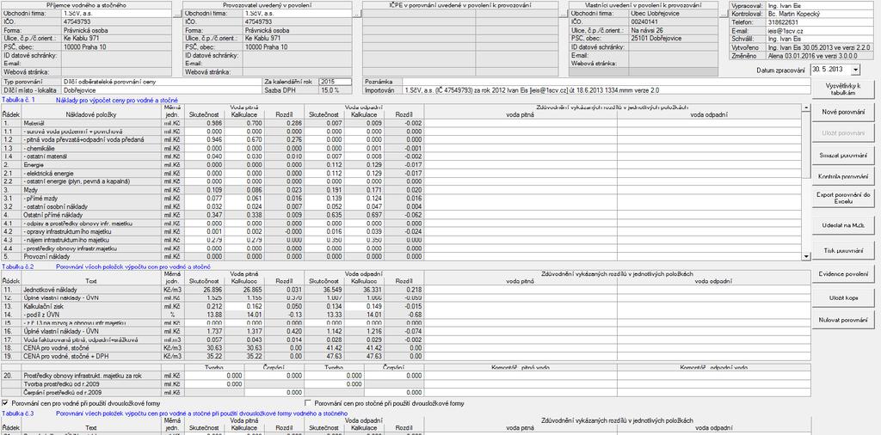Select Kalkulační zisk row
The height and width of the screenshot is (435, 881).
click(x=91, y=306)
